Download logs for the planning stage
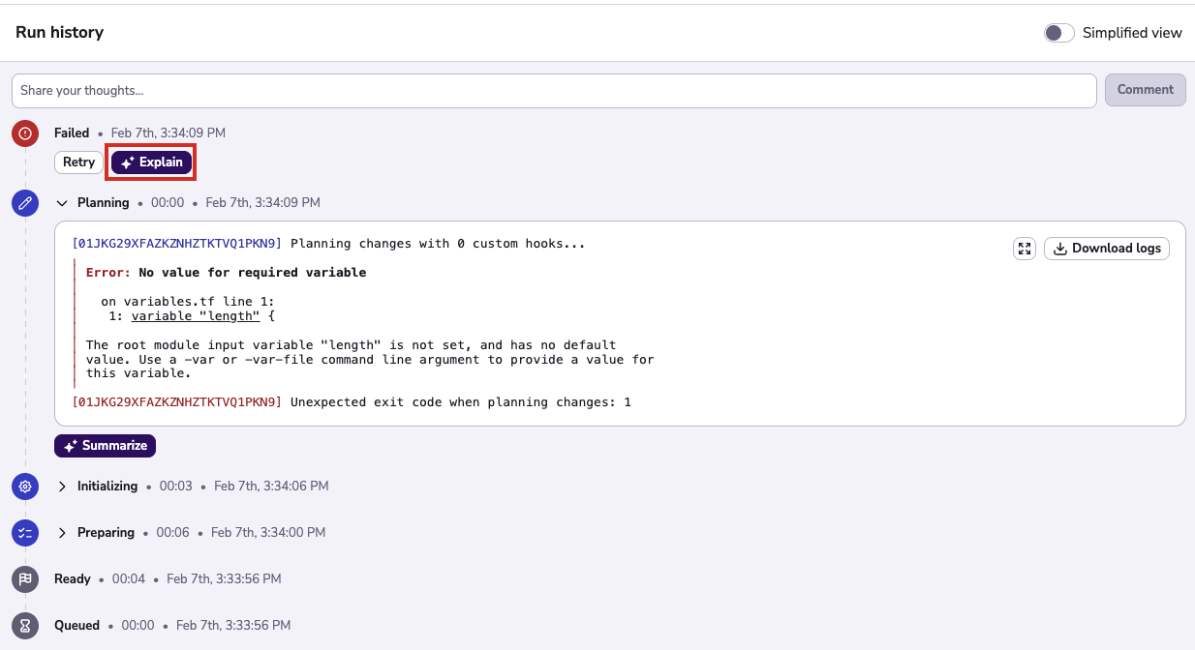Image resolution: width=1195 pixels, height=650 pixels. click(x=1106, y=249)
